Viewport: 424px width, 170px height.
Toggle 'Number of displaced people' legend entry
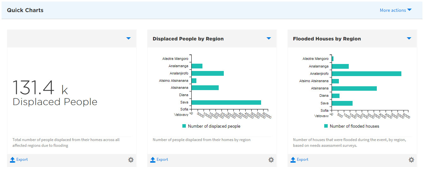pyautogui.click(x=214, y=126)
